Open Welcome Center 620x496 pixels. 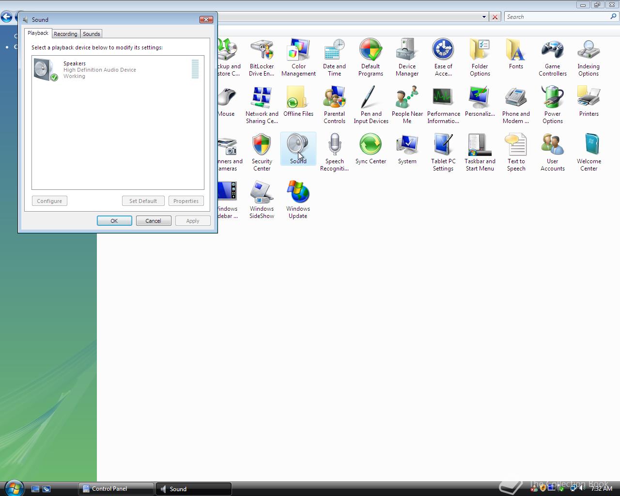point(589,153)
